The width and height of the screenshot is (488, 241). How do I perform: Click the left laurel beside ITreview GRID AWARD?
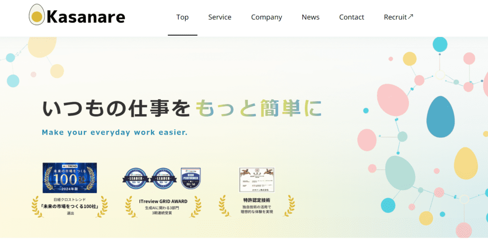pyautogui.click(x=129, y=206)
